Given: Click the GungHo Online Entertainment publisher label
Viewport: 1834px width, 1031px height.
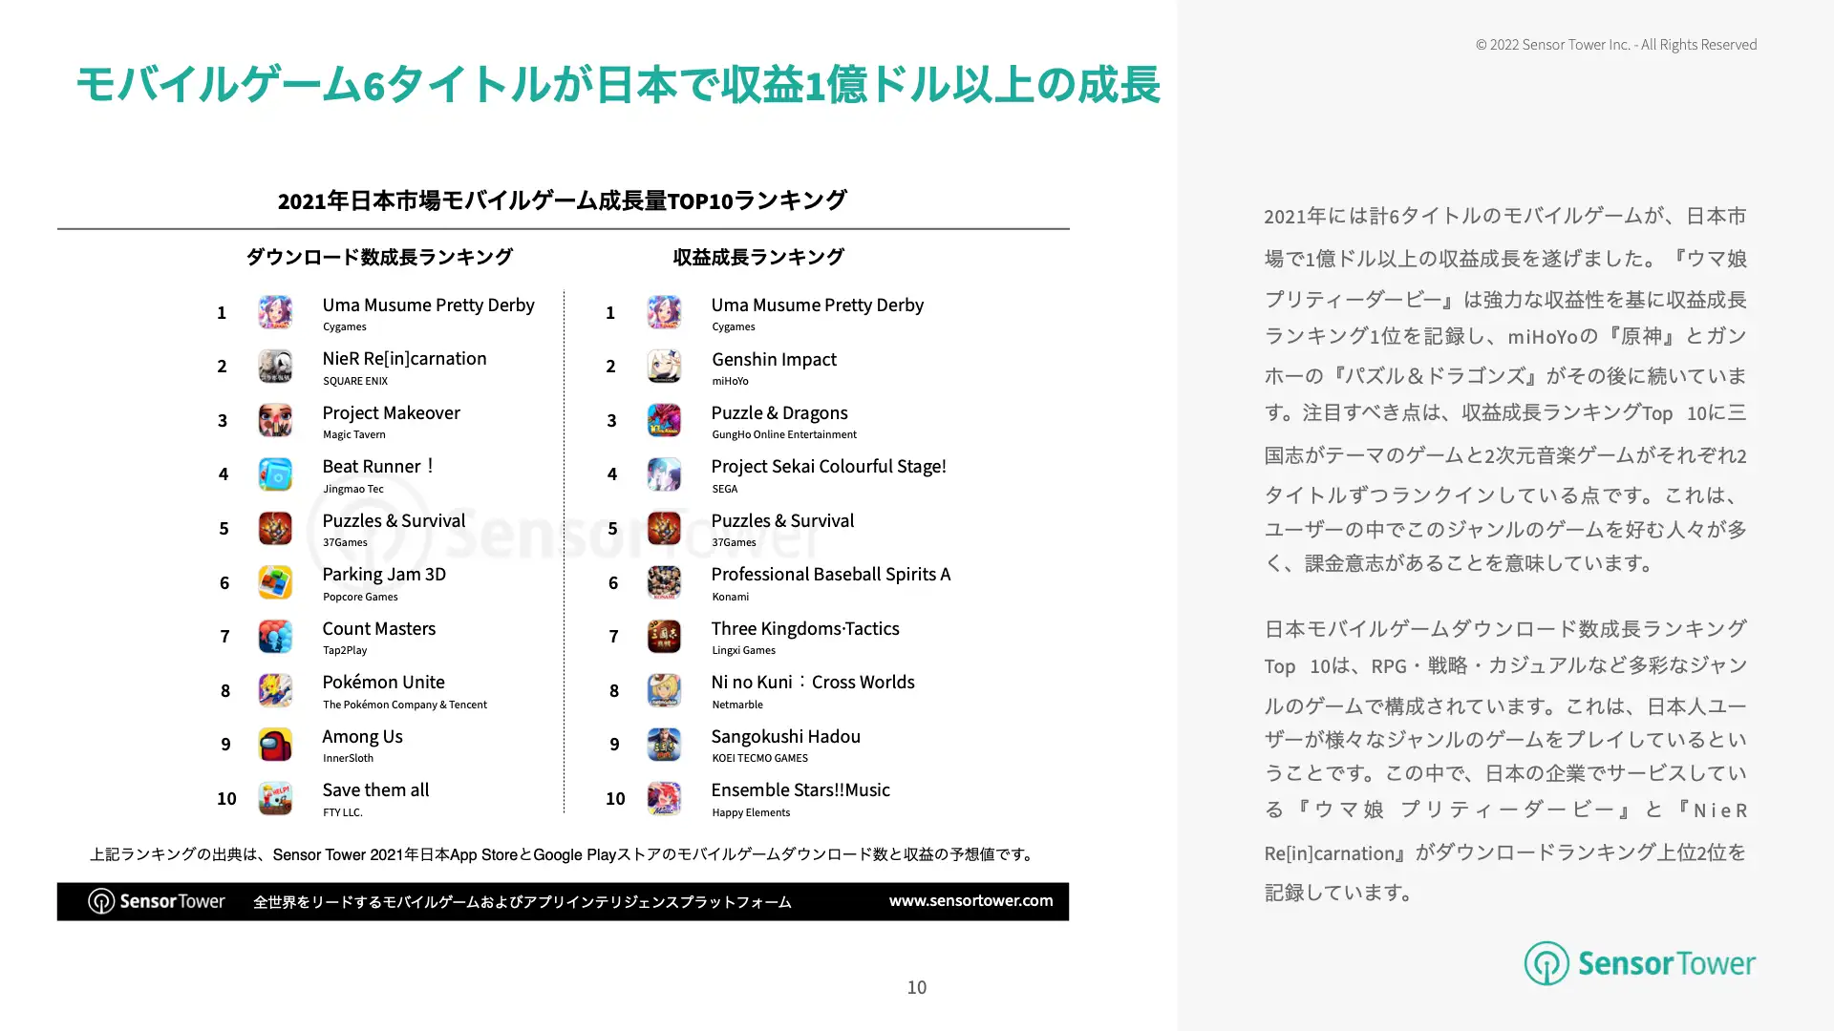Looking at the screenshot, I should pos(784,434).
